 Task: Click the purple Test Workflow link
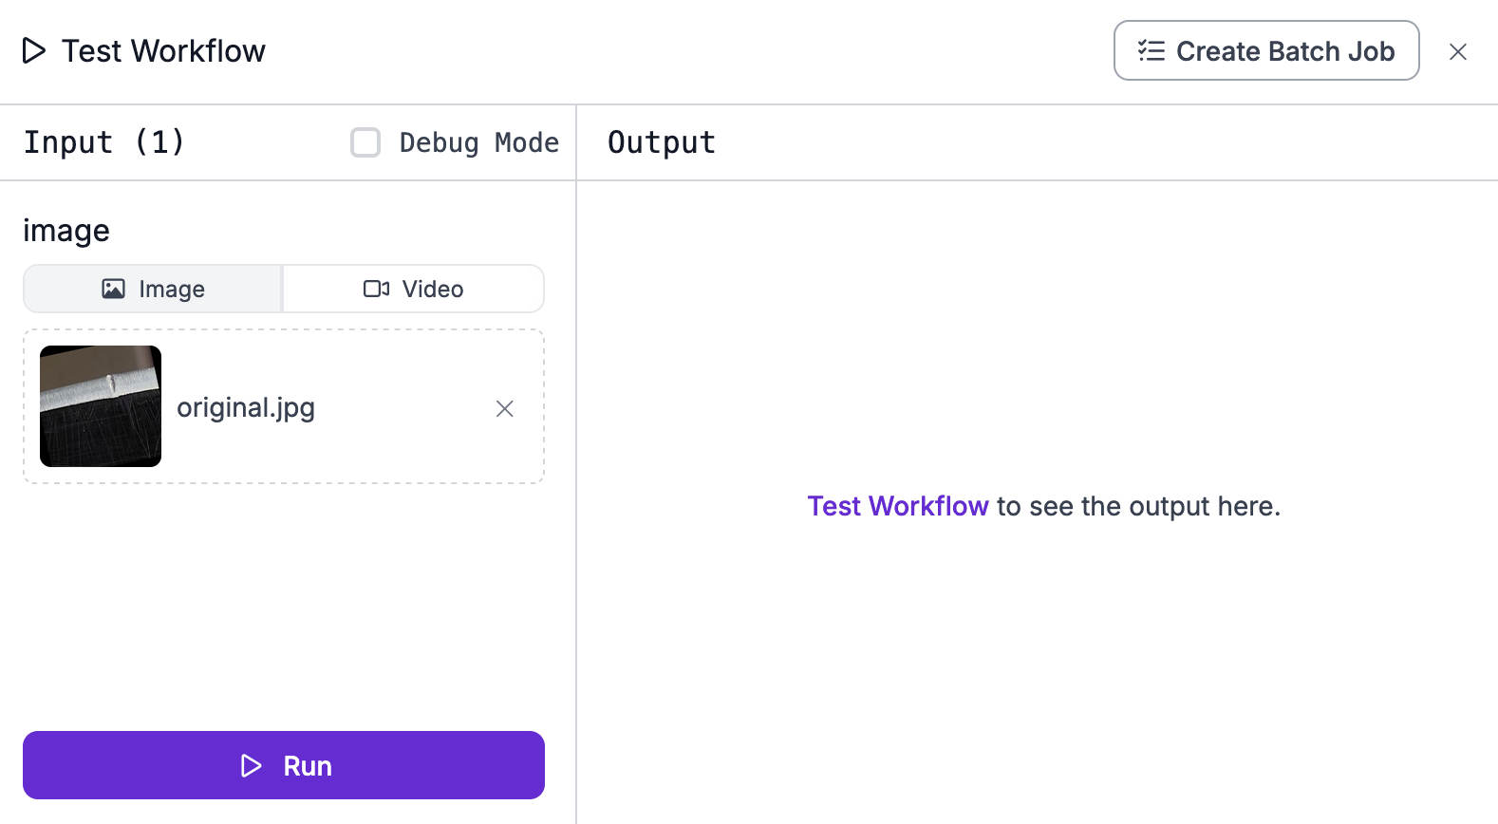(x=897, y=506)
